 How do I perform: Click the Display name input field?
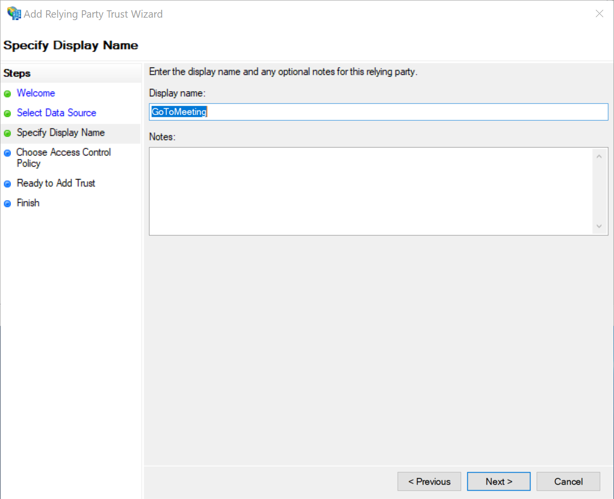(x=379, y=112)
